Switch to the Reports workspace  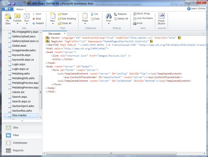pos(22,150)
